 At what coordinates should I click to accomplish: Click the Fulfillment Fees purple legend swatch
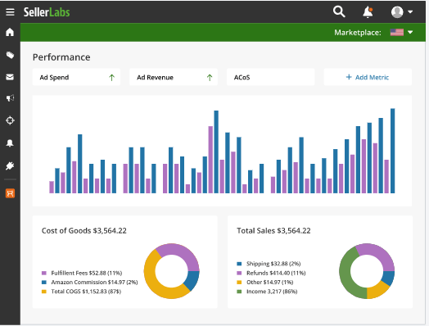pyautogui.click(x=44, y=273)
